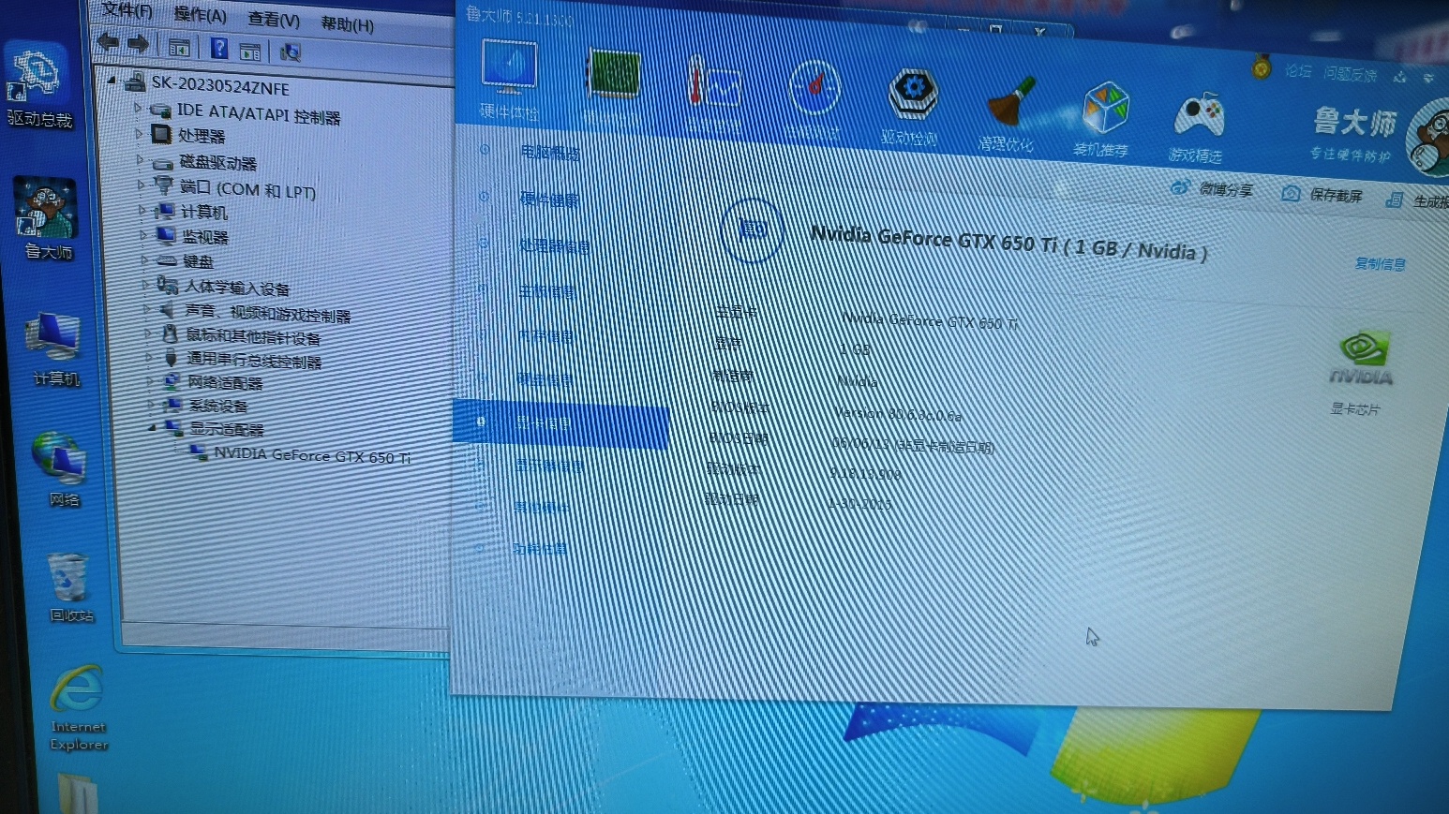This screenshot has height=814, width=1449.
Task: Switch to 内存信息 in the sidebar
Action: (x=546, y=335)
